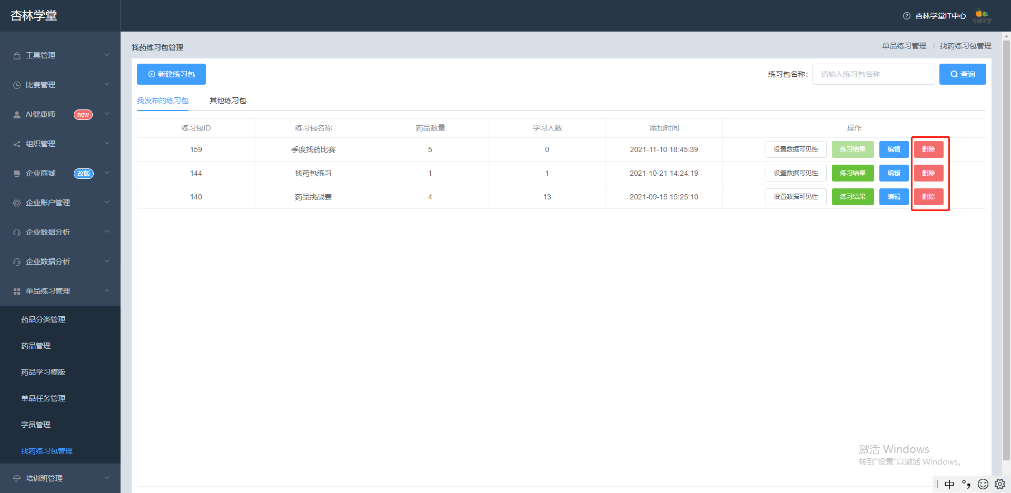The height and width of the screenshot is (493, 1011).
Task: Click 练习结果 for 药品挑战赛 row
Action: 853,197
